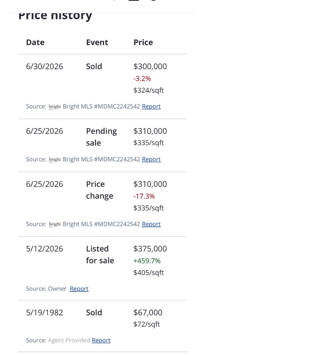Click the -3.2% price drop figure
This screenshot has width=317, height=355.
[x=142, y=79]
